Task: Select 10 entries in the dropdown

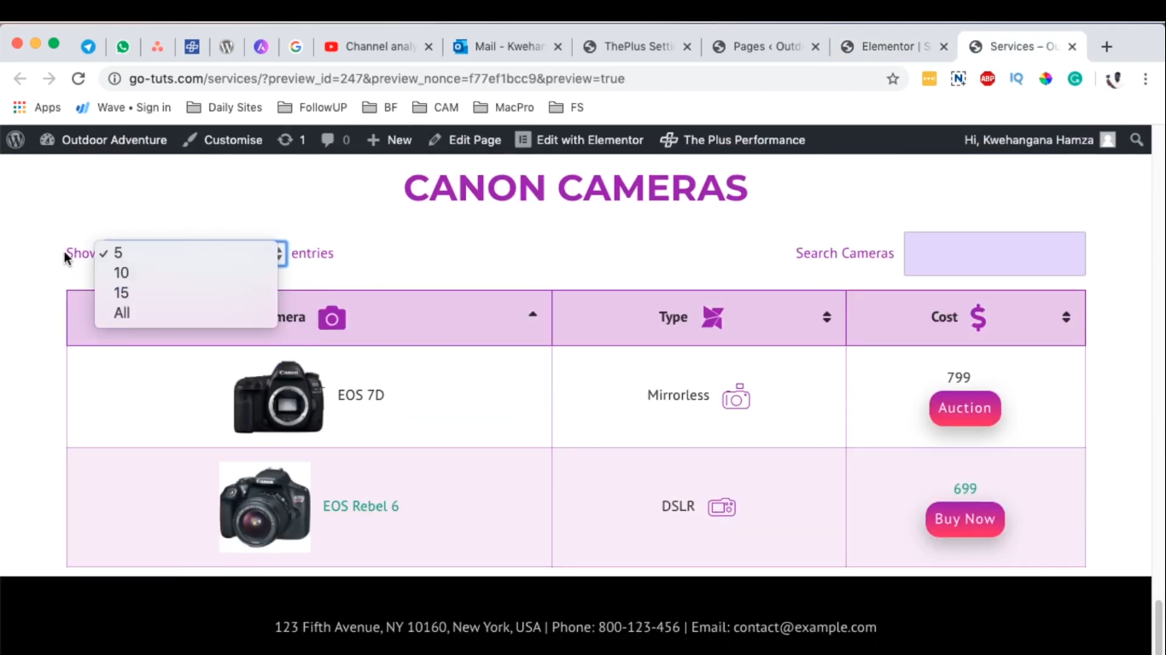Action: (x=186, y=273)
